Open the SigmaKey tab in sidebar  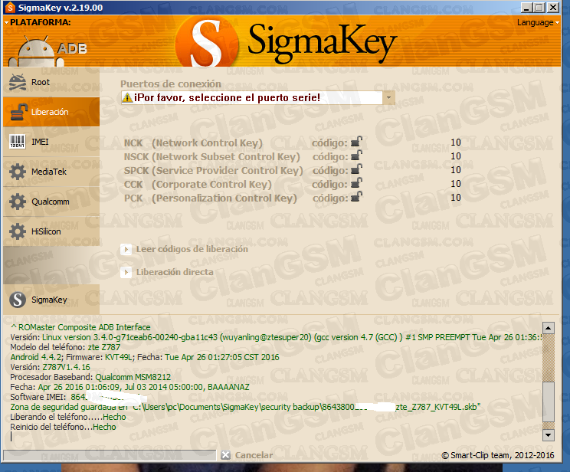[x=51, y=300]
